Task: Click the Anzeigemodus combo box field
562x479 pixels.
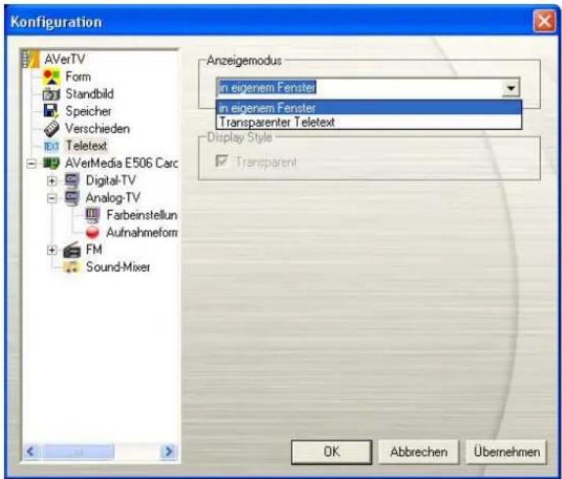Action: coord(368,88)
